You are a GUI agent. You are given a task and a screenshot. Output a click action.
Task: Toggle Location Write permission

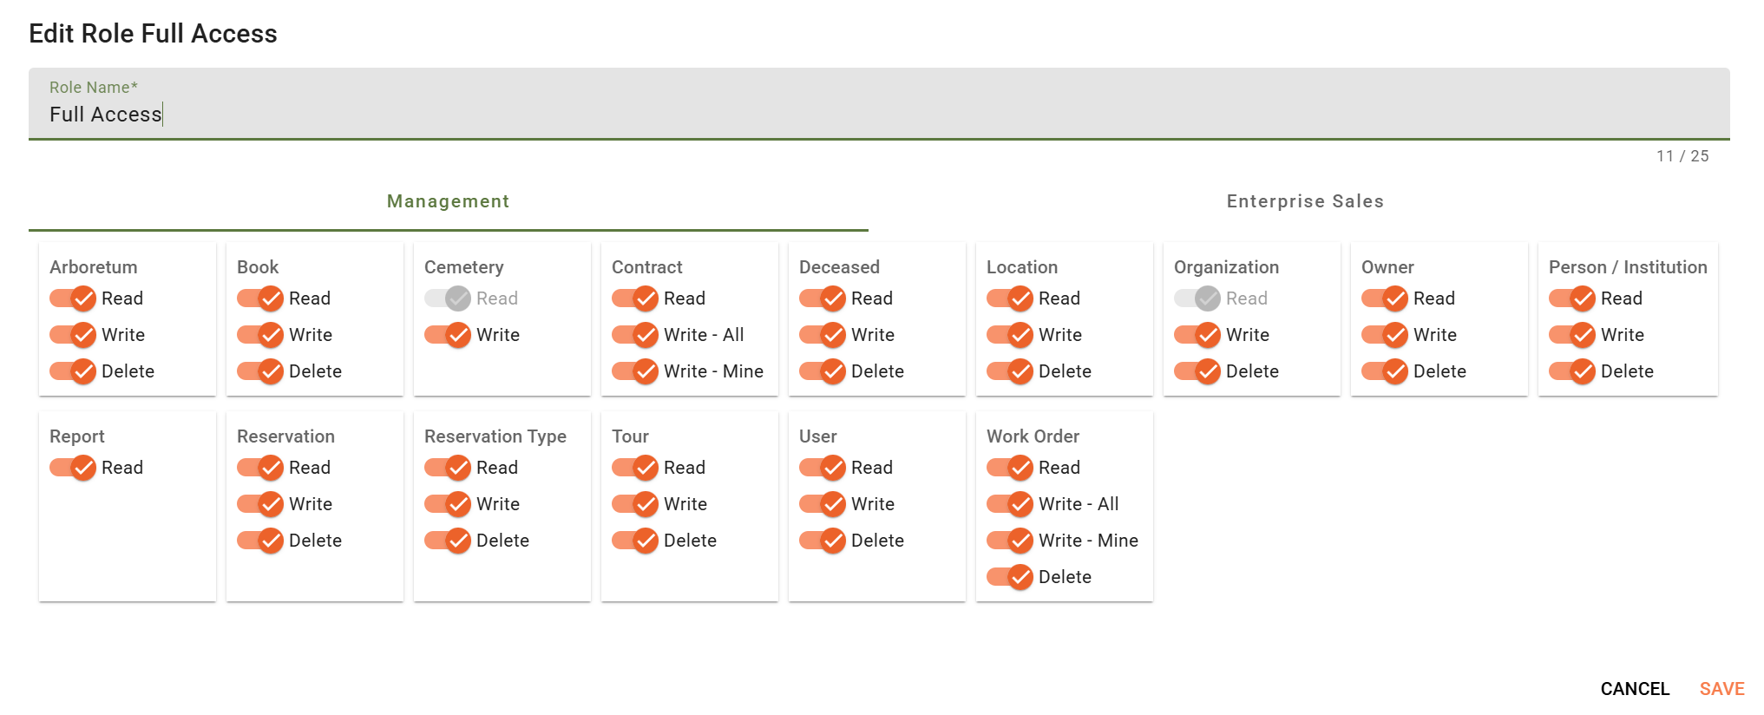(1011, 335)
